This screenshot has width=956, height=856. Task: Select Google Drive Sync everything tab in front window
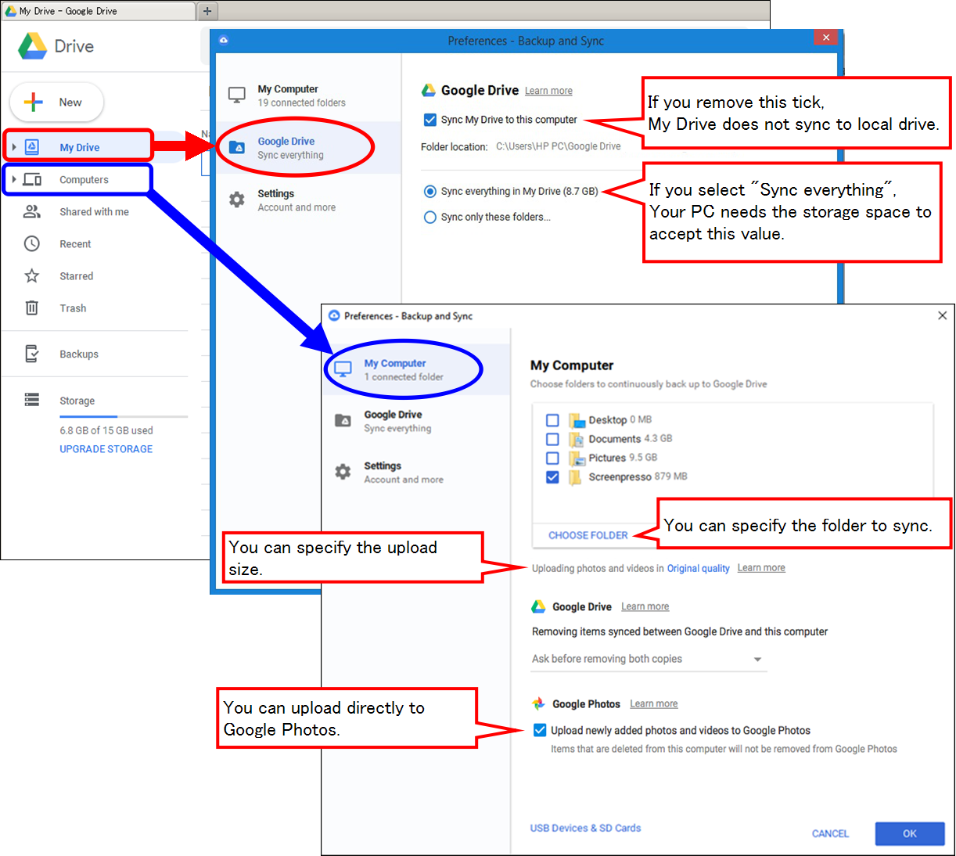tap(416, 421)
